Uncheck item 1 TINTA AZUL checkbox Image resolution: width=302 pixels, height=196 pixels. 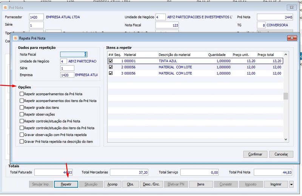(x=111, y=61)
